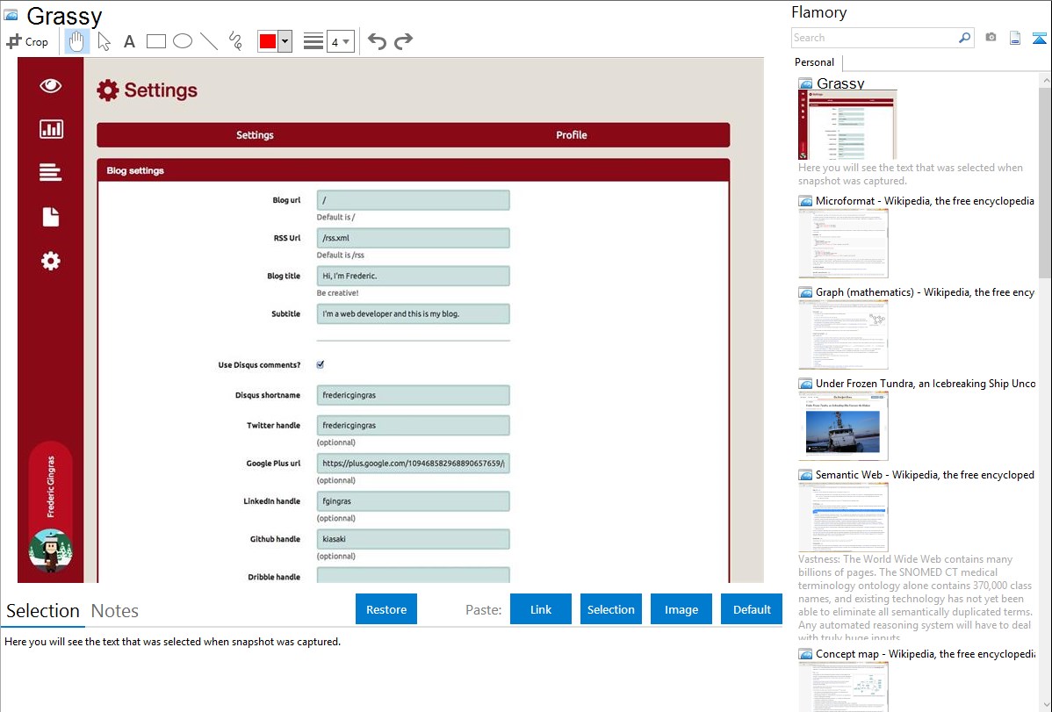The height and width of the screenshot is (712, 1052).
Task: Activate the hand pan tool
Action: (77, 41)
